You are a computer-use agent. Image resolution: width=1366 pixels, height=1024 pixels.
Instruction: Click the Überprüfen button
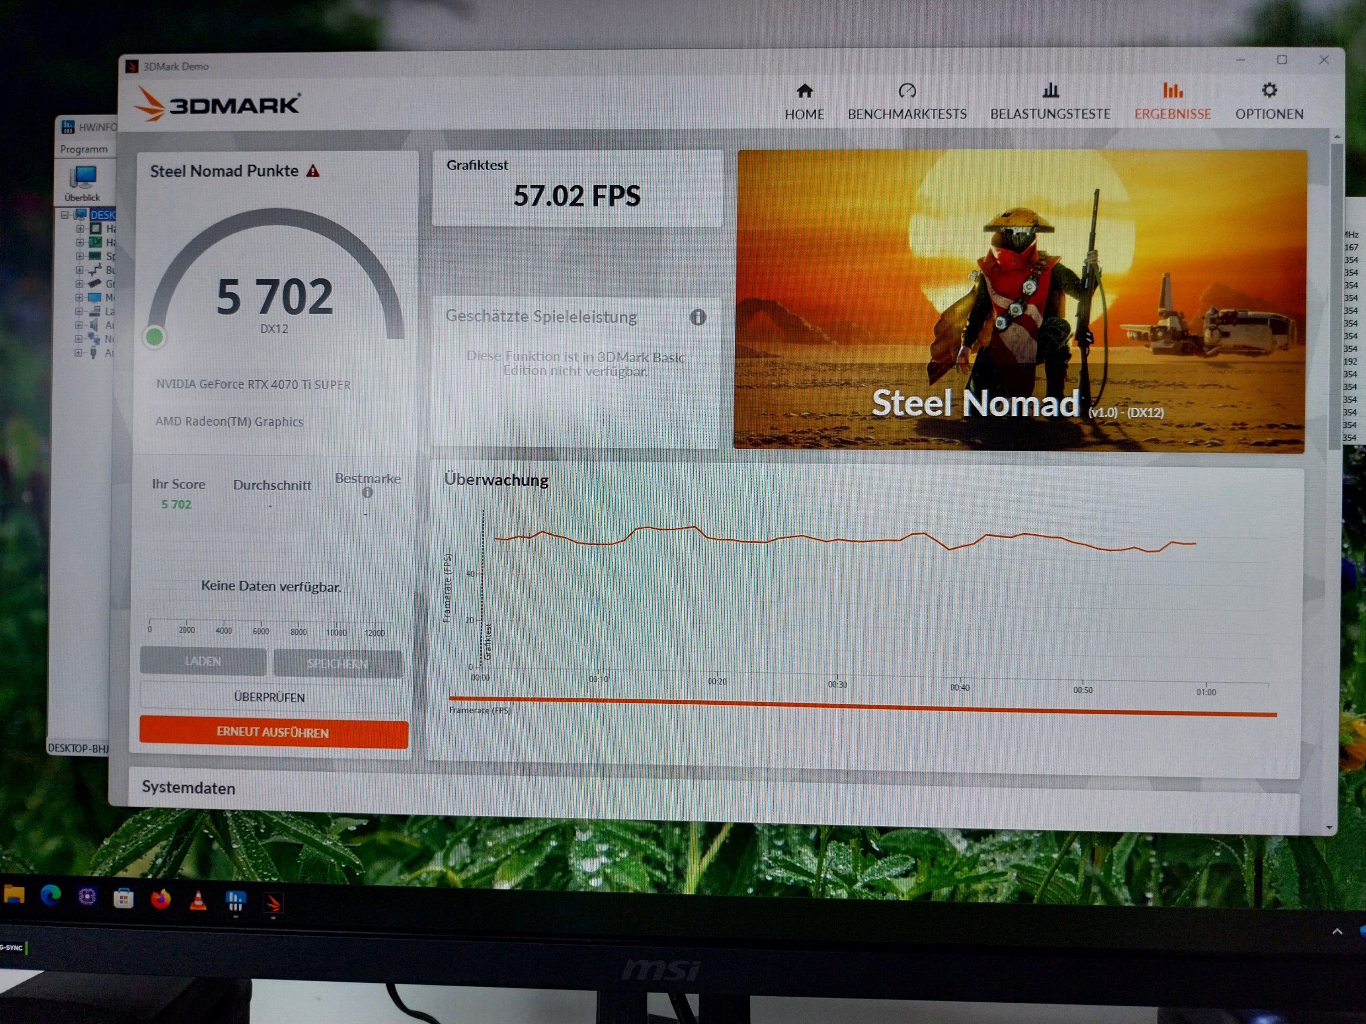269,698
